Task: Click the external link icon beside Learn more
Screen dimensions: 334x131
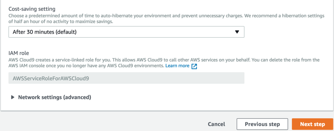Action: pos(194,66)
